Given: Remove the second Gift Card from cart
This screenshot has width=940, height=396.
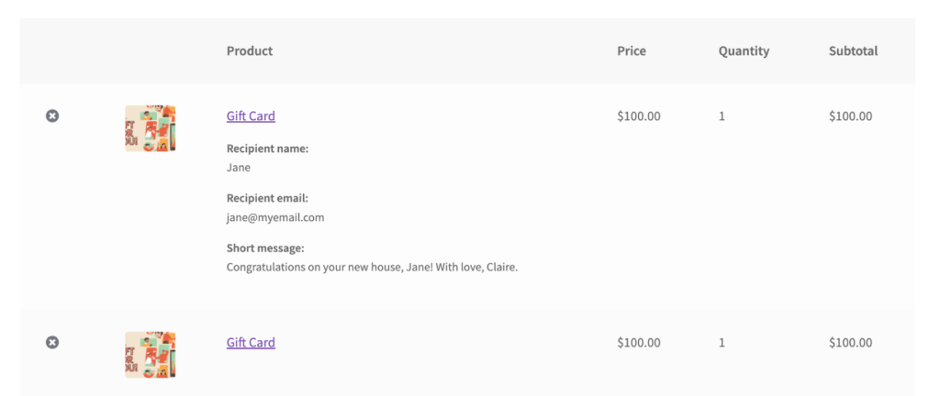Looking at the screenshot, I should pos(52,343).
